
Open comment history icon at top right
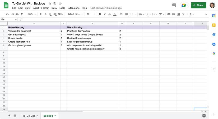pos(174,5)
